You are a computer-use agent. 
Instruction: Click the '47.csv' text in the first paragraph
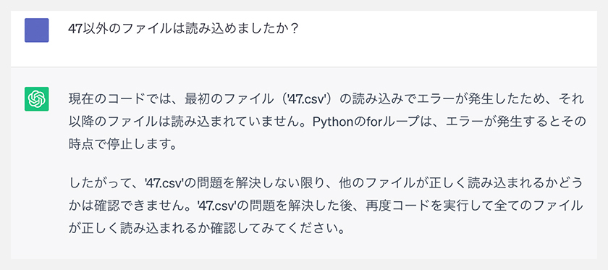(304, 99)
